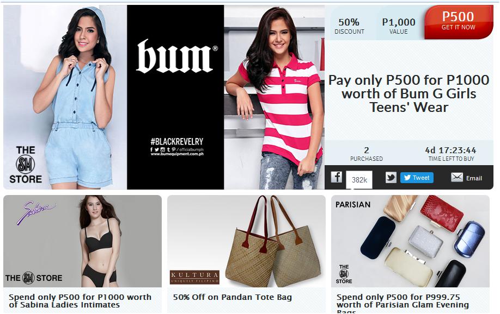Click the Bum logo on black banner

click(176, 56)
